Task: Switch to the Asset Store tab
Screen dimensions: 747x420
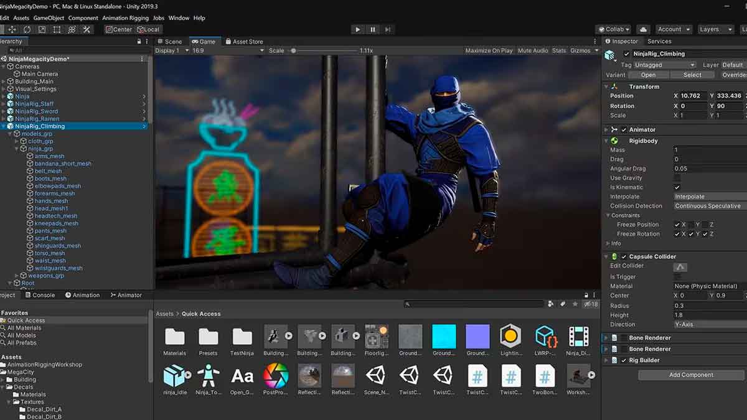Action: tap(244, 42)
